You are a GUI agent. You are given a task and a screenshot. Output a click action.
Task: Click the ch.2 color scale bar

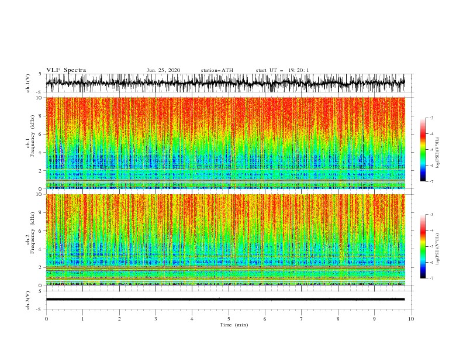423,246
